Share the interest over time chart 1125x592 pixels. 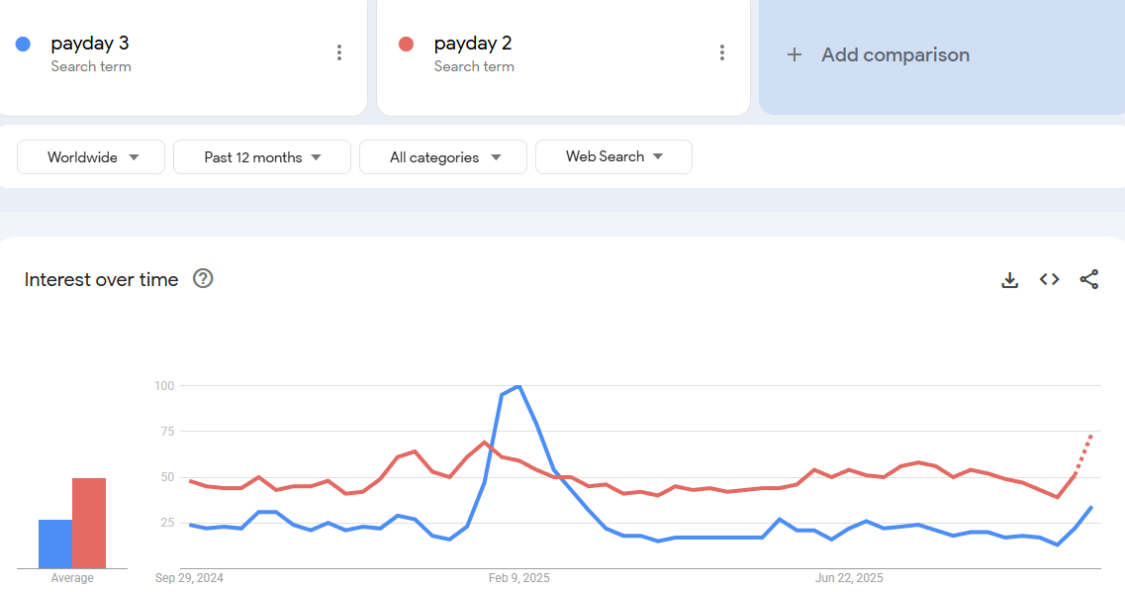pyautogui.click(x=1088, y=280)
